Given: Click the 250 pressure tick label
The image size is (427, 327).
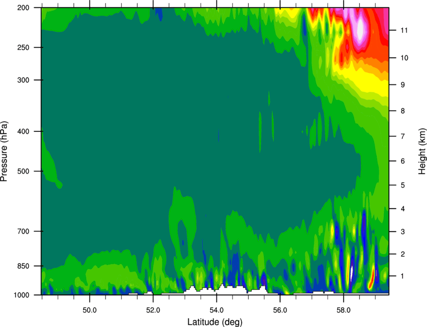Looking at the screenshot, I should (x=24, y=47).
